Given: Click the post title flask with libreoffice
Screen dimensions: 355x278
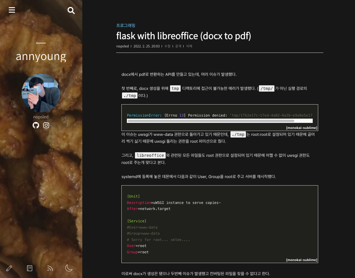Looking at the screenshot, I should pyautogui.click(x=184, y=36).
